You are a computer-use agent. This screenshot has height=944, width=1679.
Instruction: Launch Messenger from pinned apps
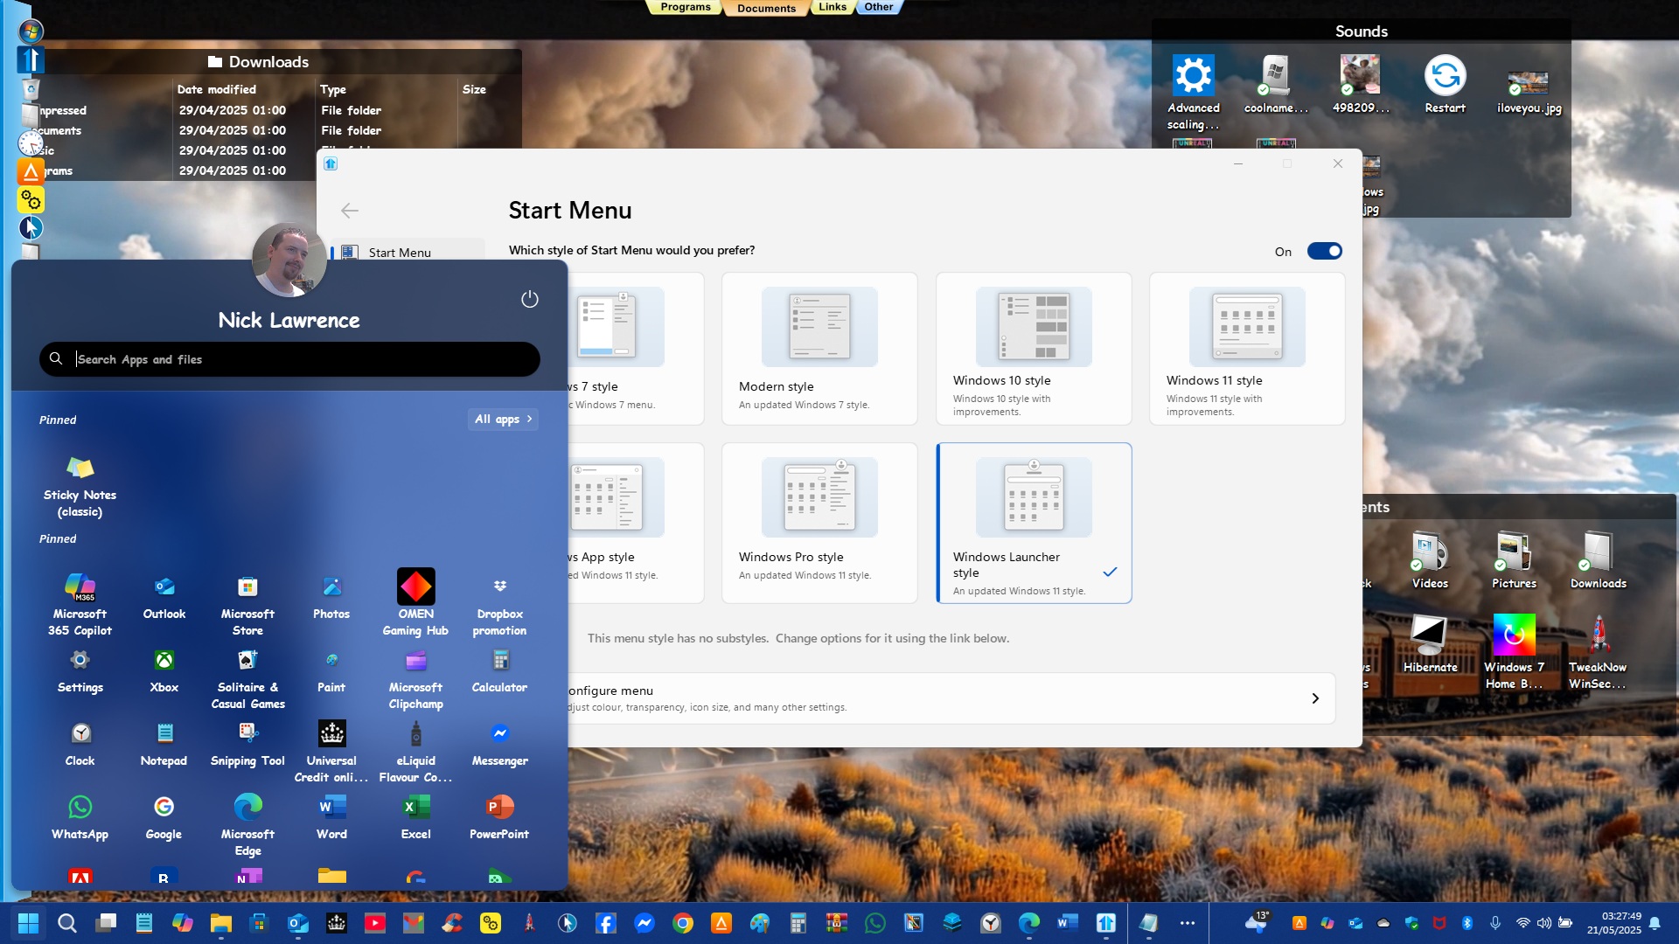pyautogui.click(x=499, y=743)
